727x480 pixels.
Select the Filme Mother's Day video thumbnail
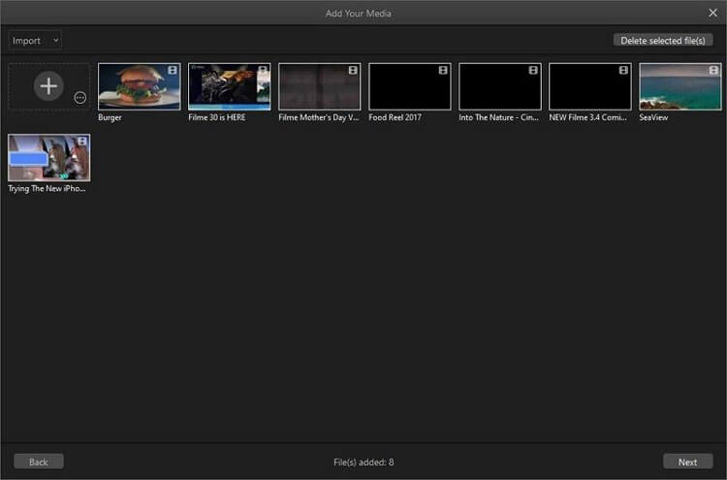pyautogui.click(x=320, y=86)
